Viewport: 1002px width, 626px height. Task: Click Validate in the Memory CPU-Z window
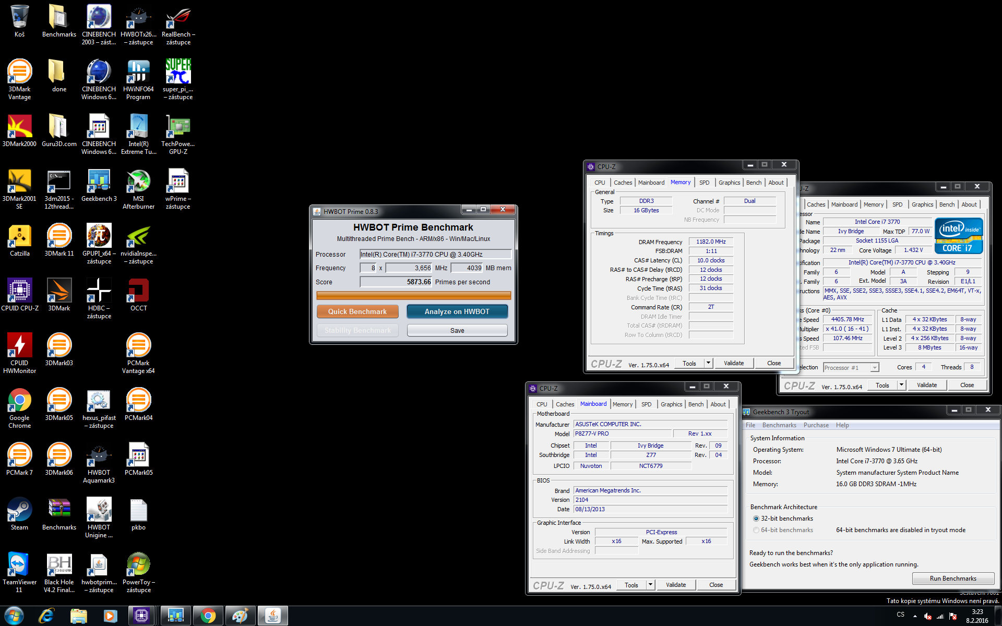[734, 363]
